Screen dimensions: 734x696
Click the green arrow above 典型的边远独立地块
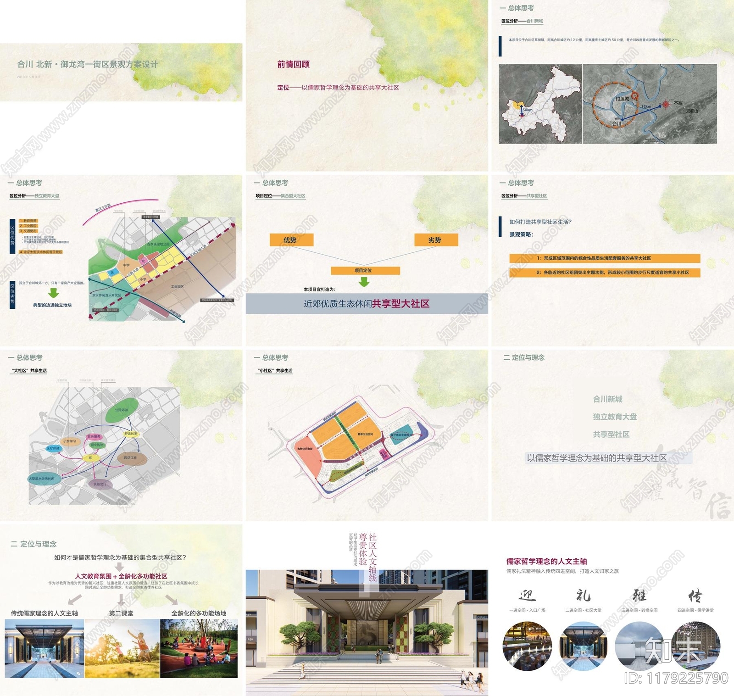(54, 292)
